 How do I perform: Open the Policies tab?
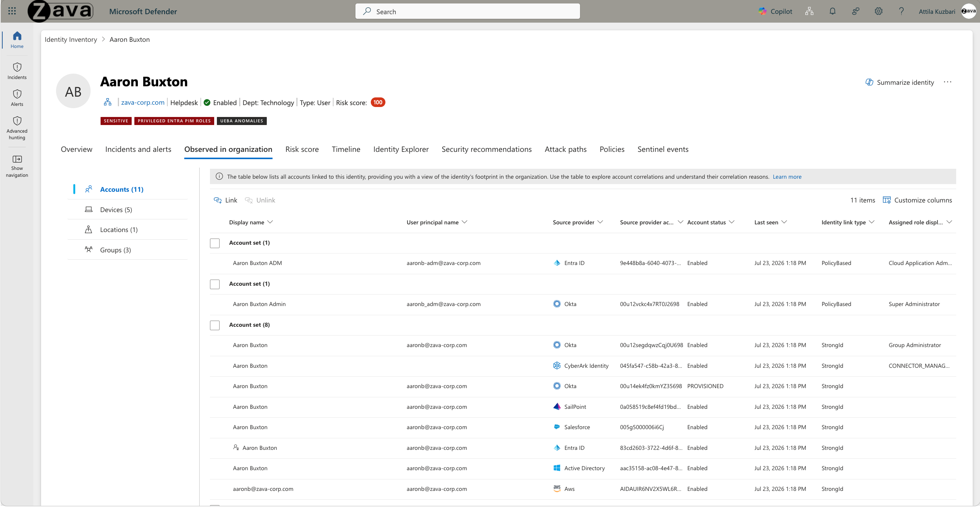coord(612,149)
